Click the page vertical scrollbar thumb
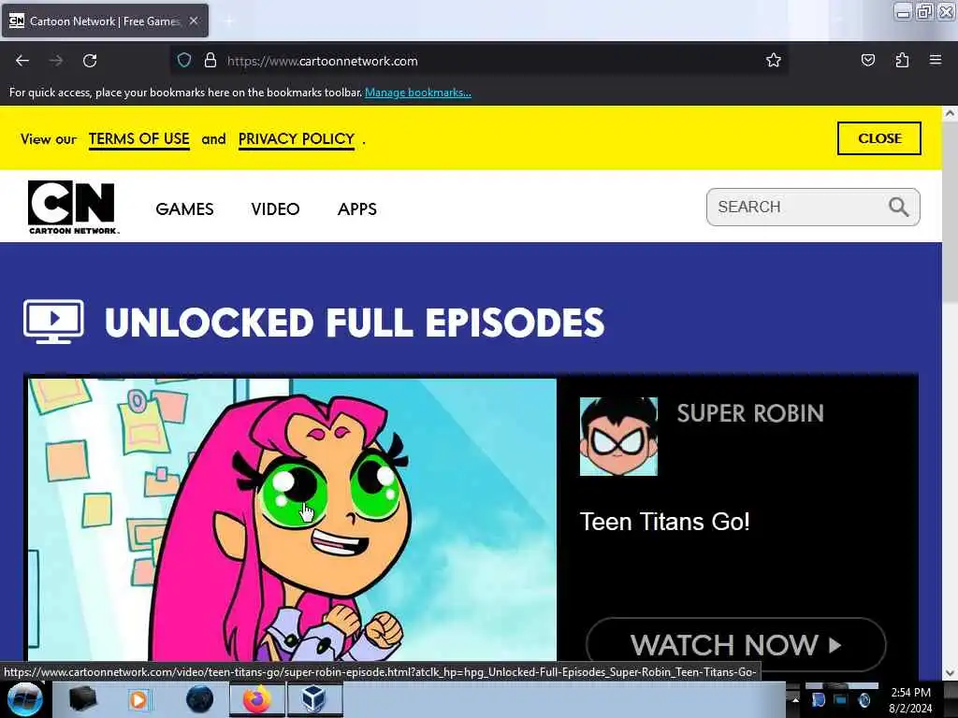The image size is (958, 718). [950, 210]
